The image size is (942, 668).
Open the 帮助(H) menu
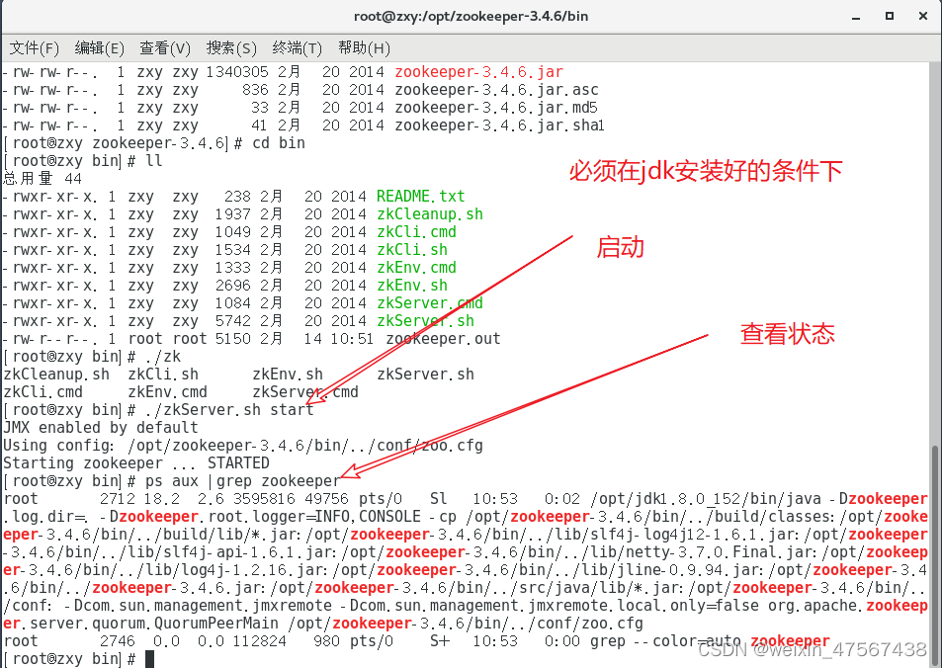pos(364,48)
